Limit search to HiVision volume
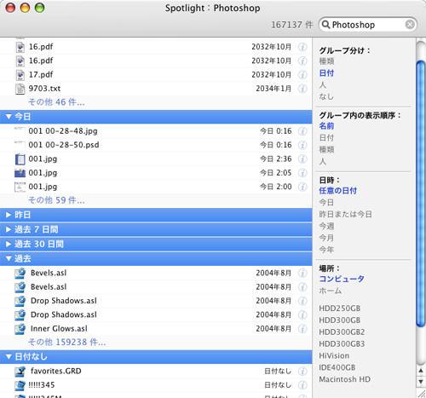This screenshot has width=426, height=398. [x=334, y=355]
